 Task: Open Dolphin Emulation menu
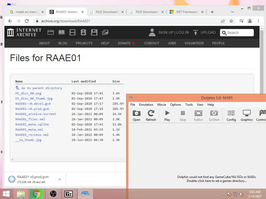[146, 105]
